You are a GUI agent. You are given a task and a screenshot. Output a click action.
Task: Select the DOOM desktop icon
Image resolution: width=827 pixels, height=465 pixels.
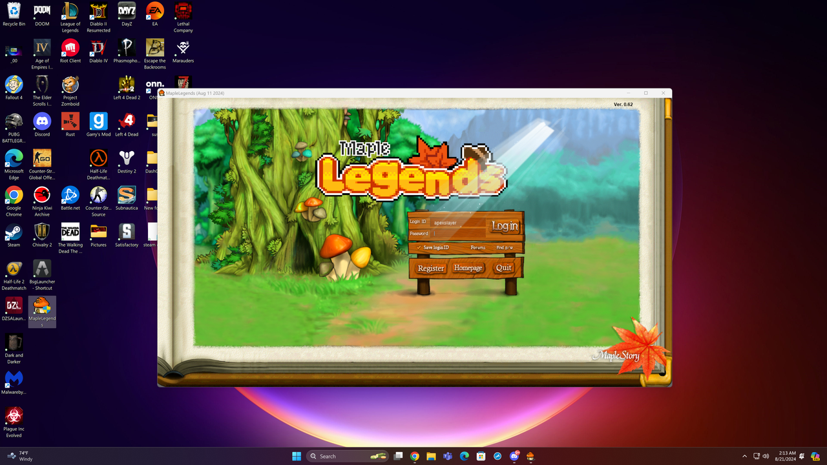coord(42,15)
